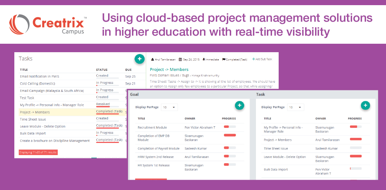Click Resolved status for My Profile task
The width and height of the screenshot is (386, 190).
(103, 104)
